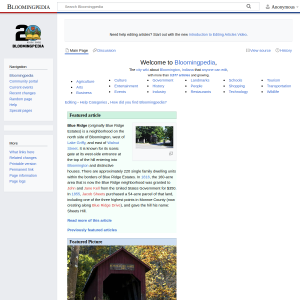Open Printable version link
Viewport: 300px width, 300px height.
[23, 164]
